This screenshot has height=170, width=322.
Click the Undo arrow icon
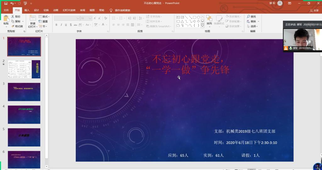(x=12, y=3)
